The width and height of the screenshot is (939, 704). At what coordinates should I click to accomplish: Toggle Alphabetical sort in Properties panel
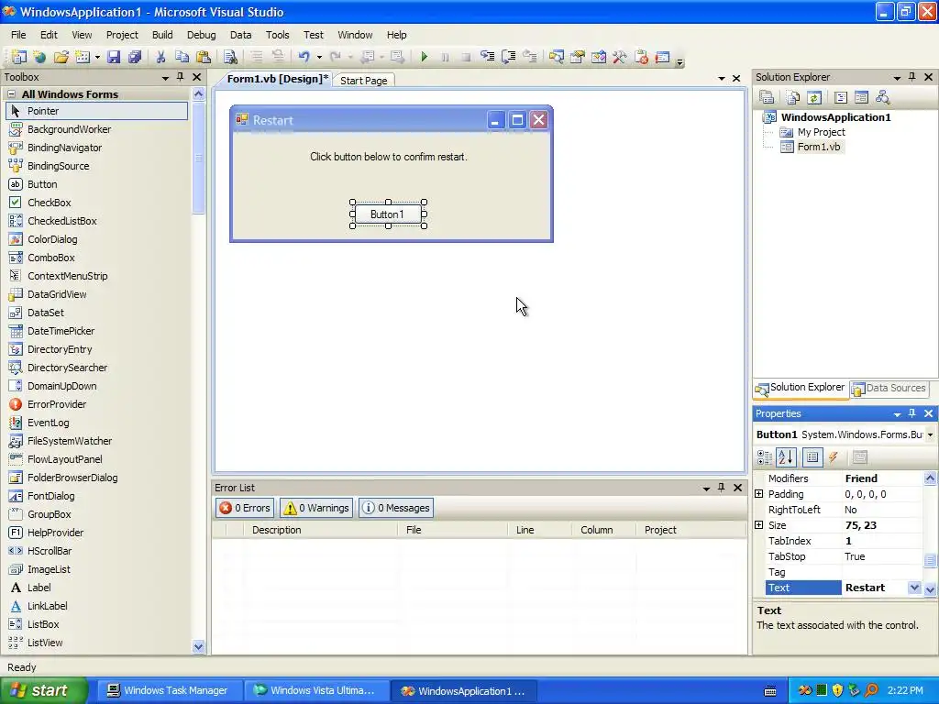(786, 457)
